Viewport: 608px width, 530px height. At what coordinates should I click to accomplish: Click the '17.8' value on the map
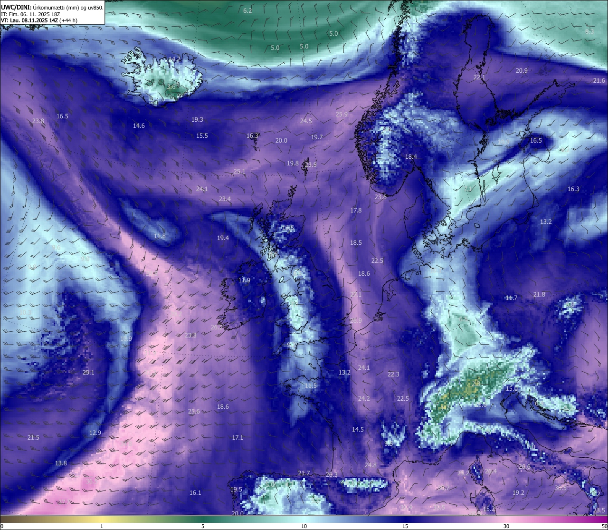356,210
